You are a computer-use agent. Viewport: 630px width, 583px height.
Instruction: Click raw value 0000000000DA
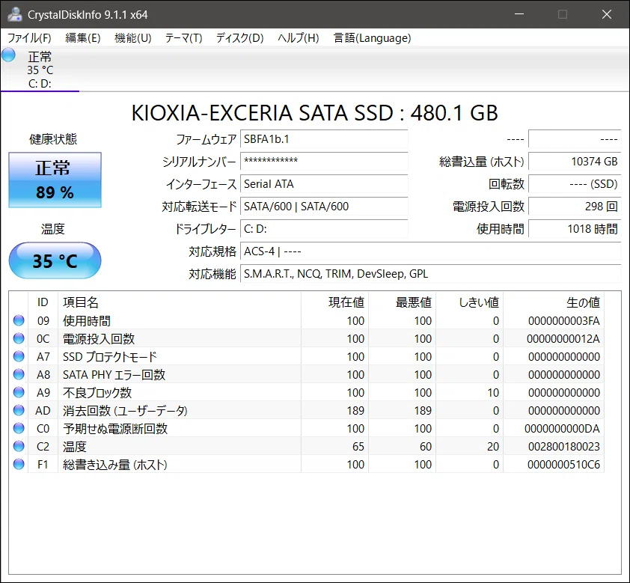(562, 429)
